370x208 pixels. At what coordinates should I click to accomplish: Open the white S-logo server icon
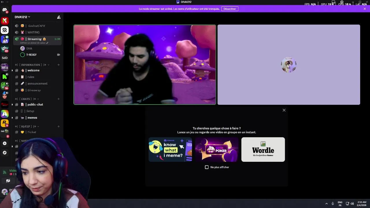[5, 30]
